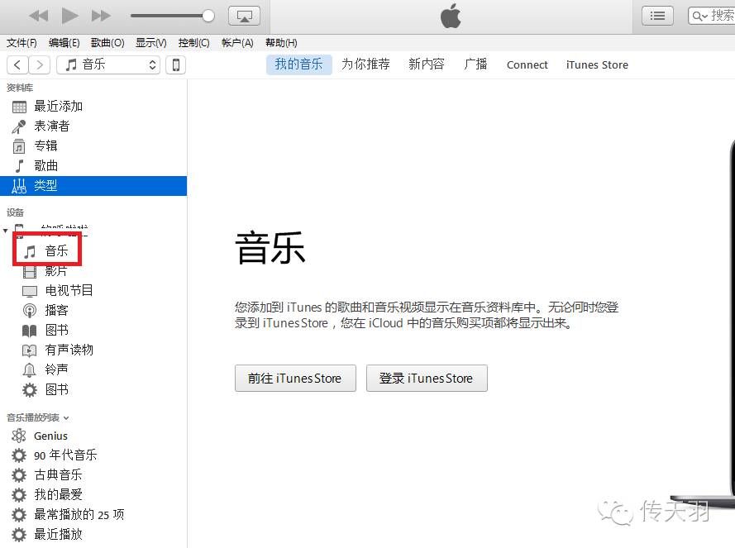Select 歌曲 note icon in library

click(19, 166)
